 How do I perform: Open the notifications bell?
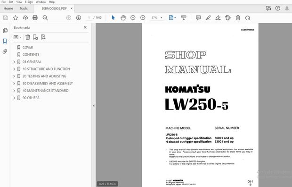(287, 8)
